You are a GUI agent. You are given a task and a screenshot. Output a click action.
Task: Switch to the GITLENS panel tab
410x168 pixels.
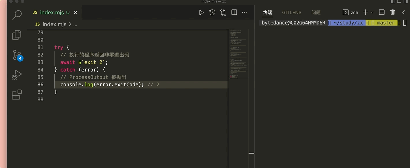pyautogui.click(x=292, y=13)
